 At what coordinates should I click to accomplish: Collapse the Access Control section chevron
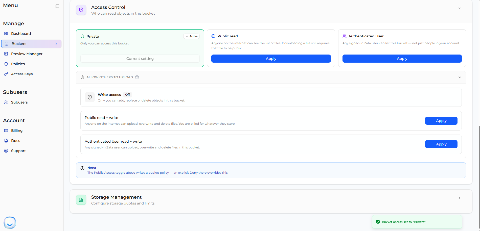460,8
